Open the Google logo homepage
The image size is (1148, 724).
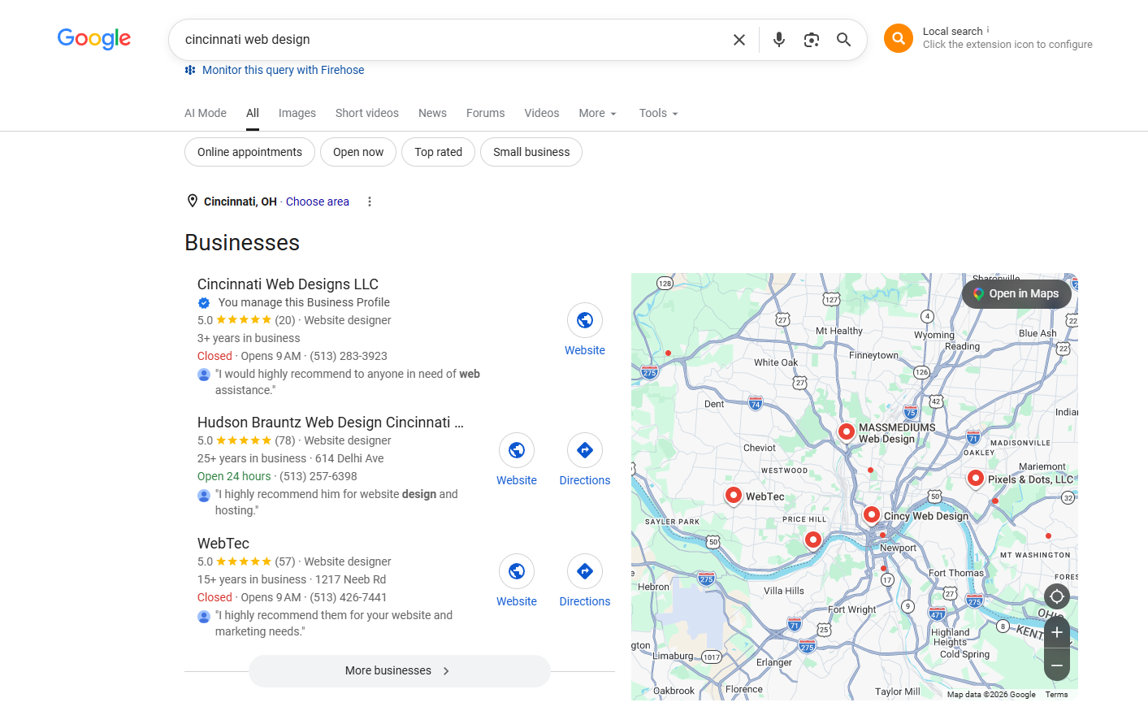[94, 39]
